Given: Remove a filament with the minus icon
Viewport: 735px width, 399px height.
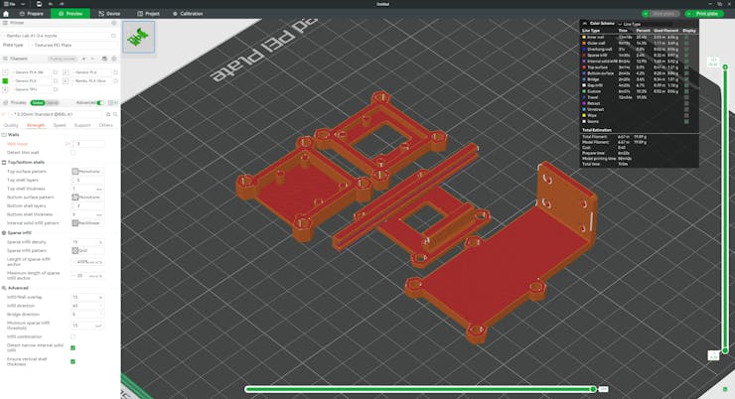Looking at the screenshot, I should pos(92,59).
